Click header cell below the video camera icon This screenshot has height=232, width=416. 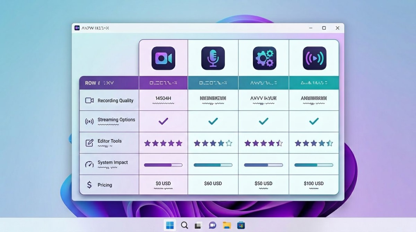(163, 83)
